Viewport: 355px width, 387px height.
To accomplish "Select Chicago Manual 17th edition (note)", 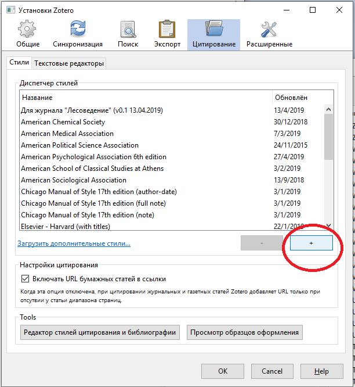I will point(172,215).
